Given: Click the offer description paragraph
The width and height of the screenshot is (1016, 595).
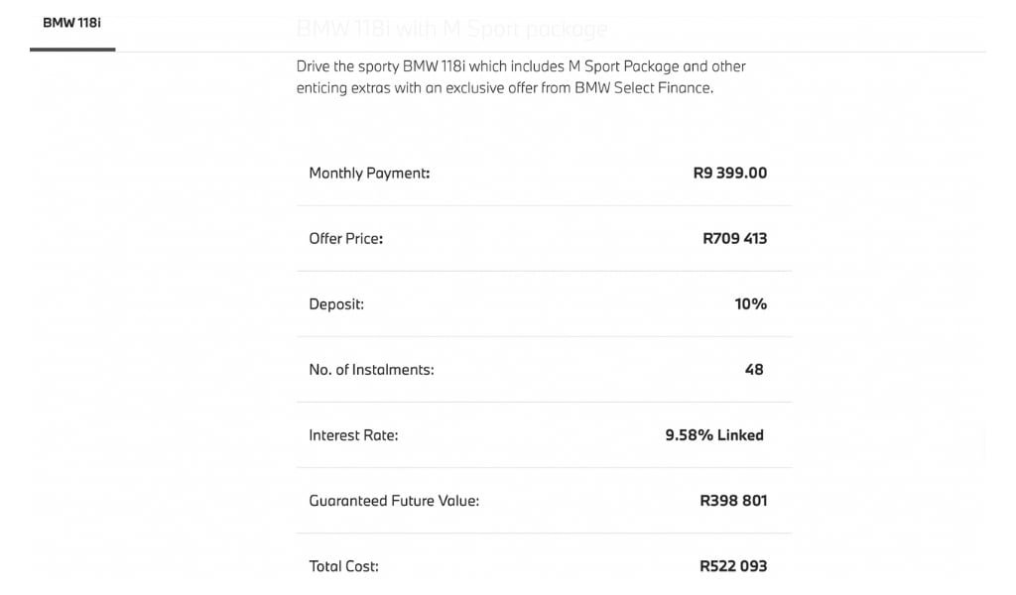Looking at the screenshot, I should click(x=521, y=77).
